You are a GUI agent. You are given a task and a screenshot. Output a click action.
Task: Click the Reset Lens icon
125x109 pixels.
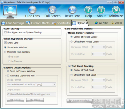(x=72, y=10)
